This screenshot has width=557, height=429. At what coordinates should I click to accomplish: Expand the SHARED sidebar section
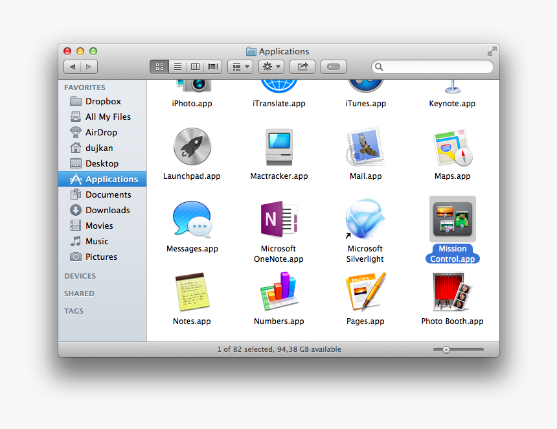coord(79,294)
